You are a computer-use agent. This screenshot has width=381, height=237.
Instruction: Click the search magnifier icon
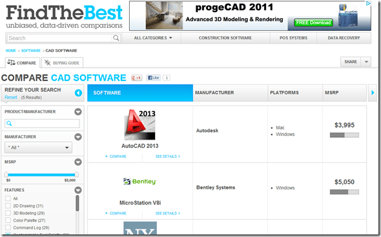(x=116, y=38)
